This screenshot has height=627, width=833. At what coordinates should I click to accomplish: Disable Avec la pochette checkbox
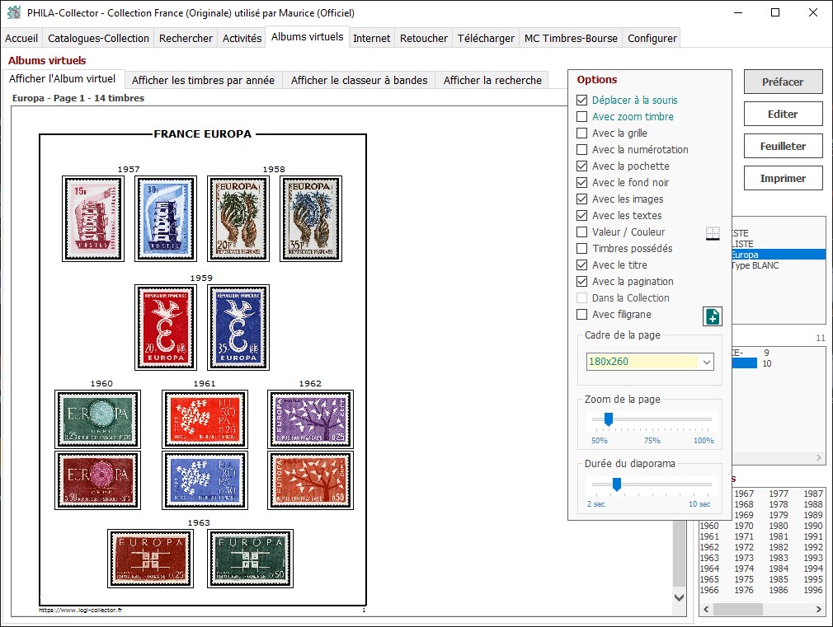tap(582, 166)
